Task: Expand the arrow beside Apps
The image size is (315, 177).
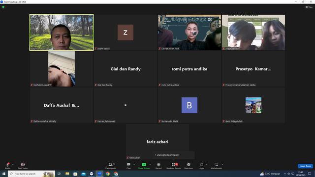Action: click(206, 165)
